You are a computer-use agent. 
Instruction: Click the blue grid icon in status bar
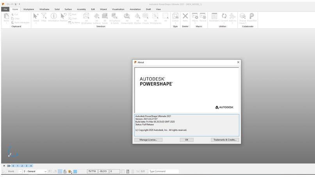(75, 172)
